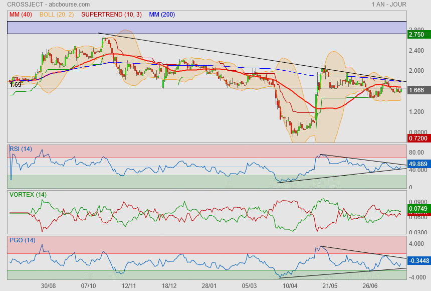Viewport: 431px width, 291px height.
Task: Click the 07/10 date on the time axis
Action: pos(89,286)
